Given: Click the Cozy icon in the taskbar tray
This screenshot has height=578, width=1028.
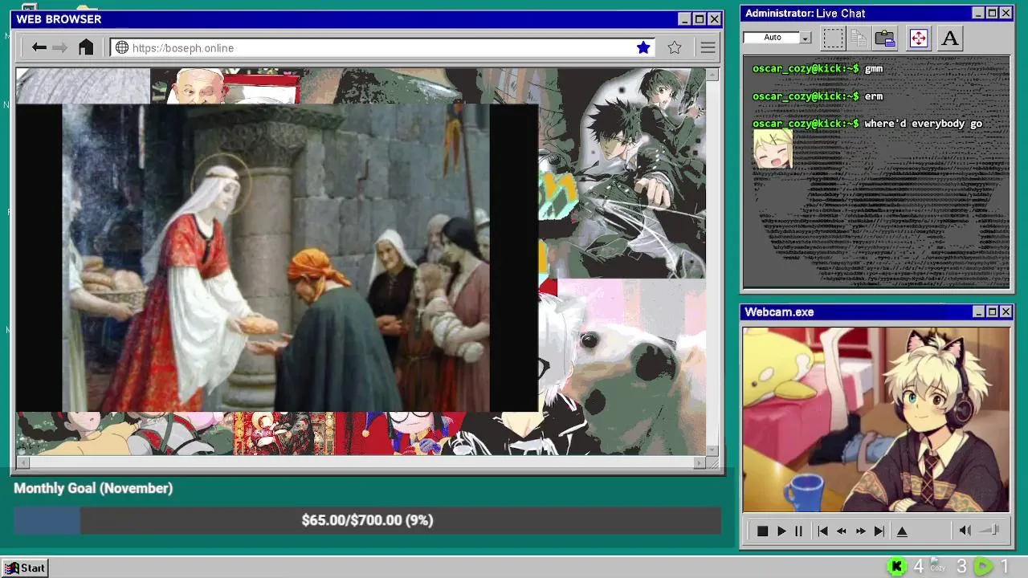Looking at the screenshot, I should (938, 566).
